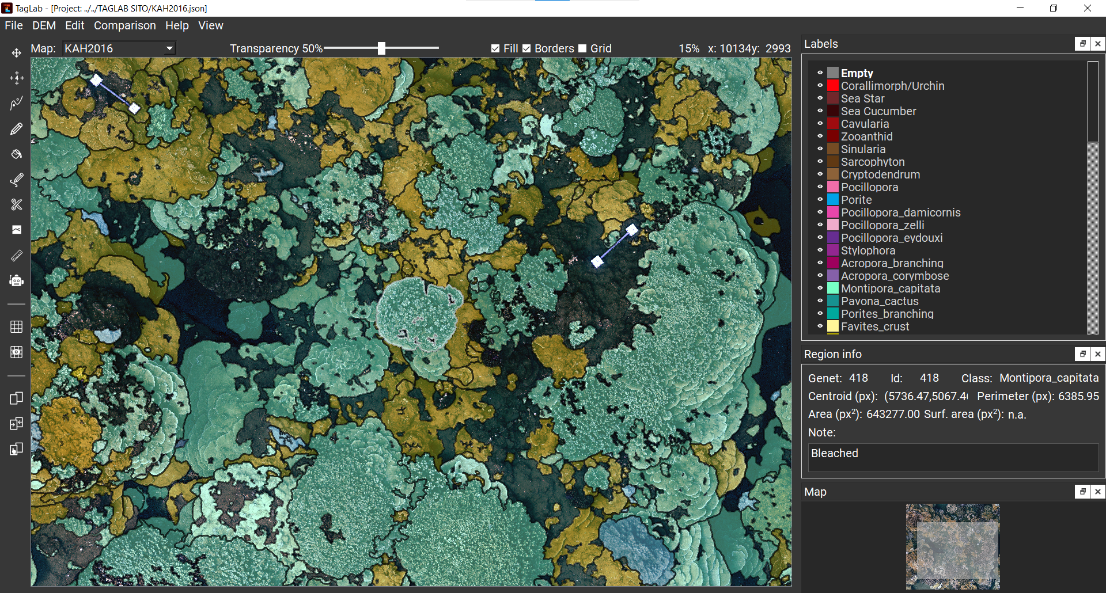Image resolution: width=1106 pixels, height=593 pixels.
Task: Undock the Region info panel
Action: tap(1082, 355)
